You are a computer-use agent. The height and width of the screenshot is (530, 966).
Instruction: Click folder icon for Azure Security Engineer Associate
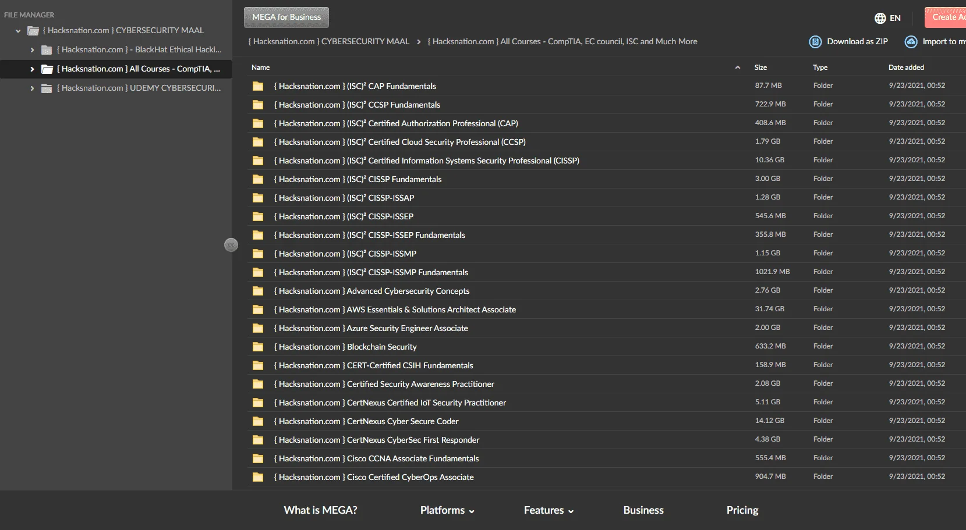(258, 328)
